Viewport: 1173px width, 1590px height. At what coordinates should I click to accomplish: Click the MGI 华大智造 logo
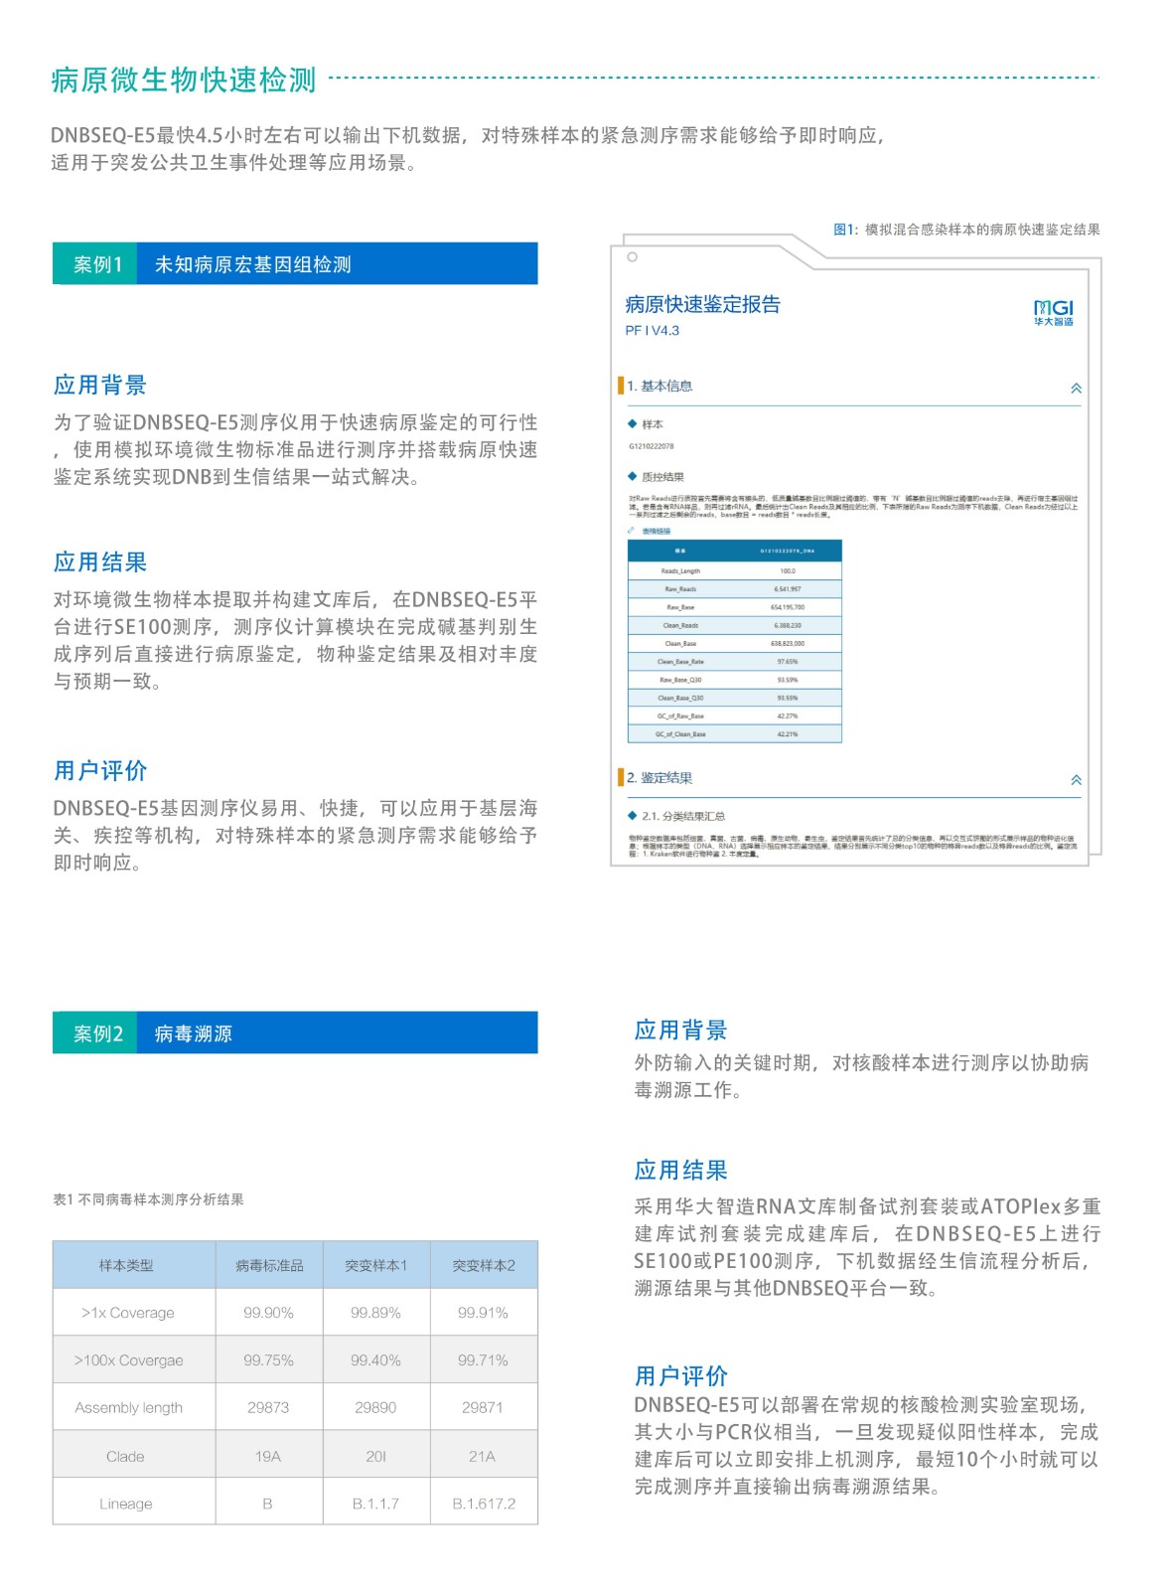[x=1053, y=313]
